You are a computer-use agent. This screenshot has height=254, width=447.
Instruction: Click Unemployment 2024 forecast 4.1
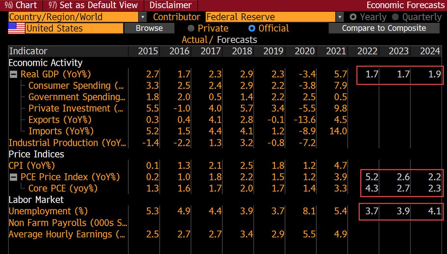click(x=435, y=211)
